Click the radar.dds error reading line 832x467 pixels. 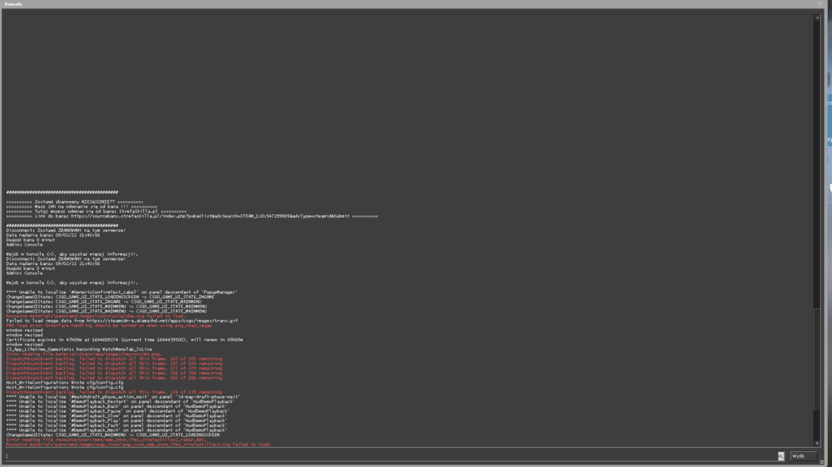[x=106, y=440]
